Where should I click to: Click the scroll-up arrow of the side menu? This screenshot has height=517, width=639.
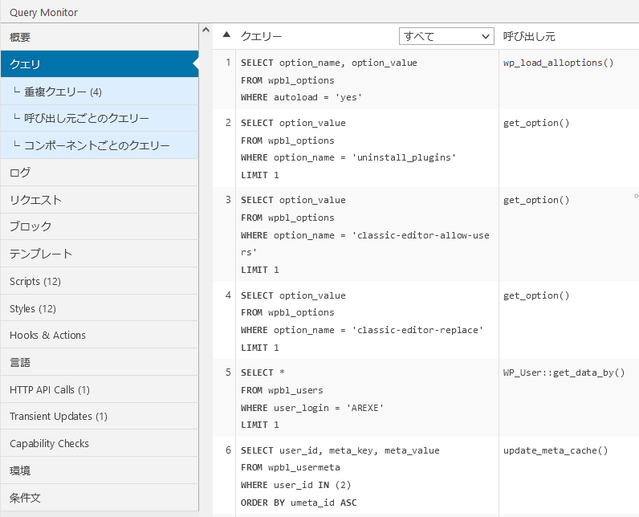click(x=206, y=31)
